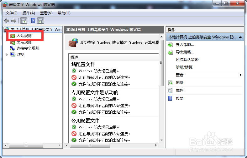Click the center pane horizontal scroll left arrow
Screen dimensions: 247x158
[x=67, y=145]
